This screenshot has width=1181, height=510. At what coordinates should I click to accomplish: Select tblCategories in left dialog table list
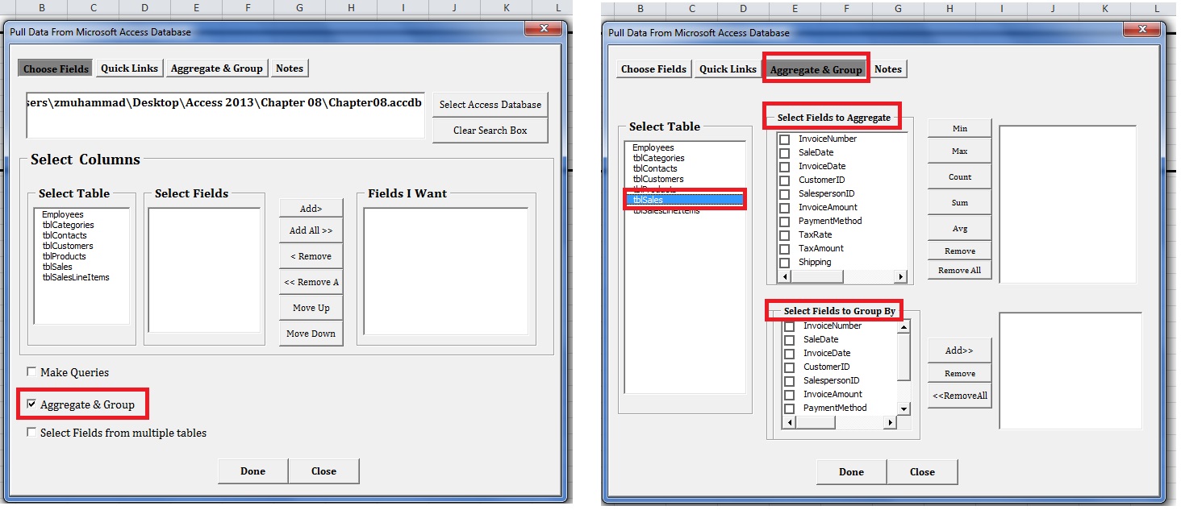pyautogui.click(x=69, y=225)
